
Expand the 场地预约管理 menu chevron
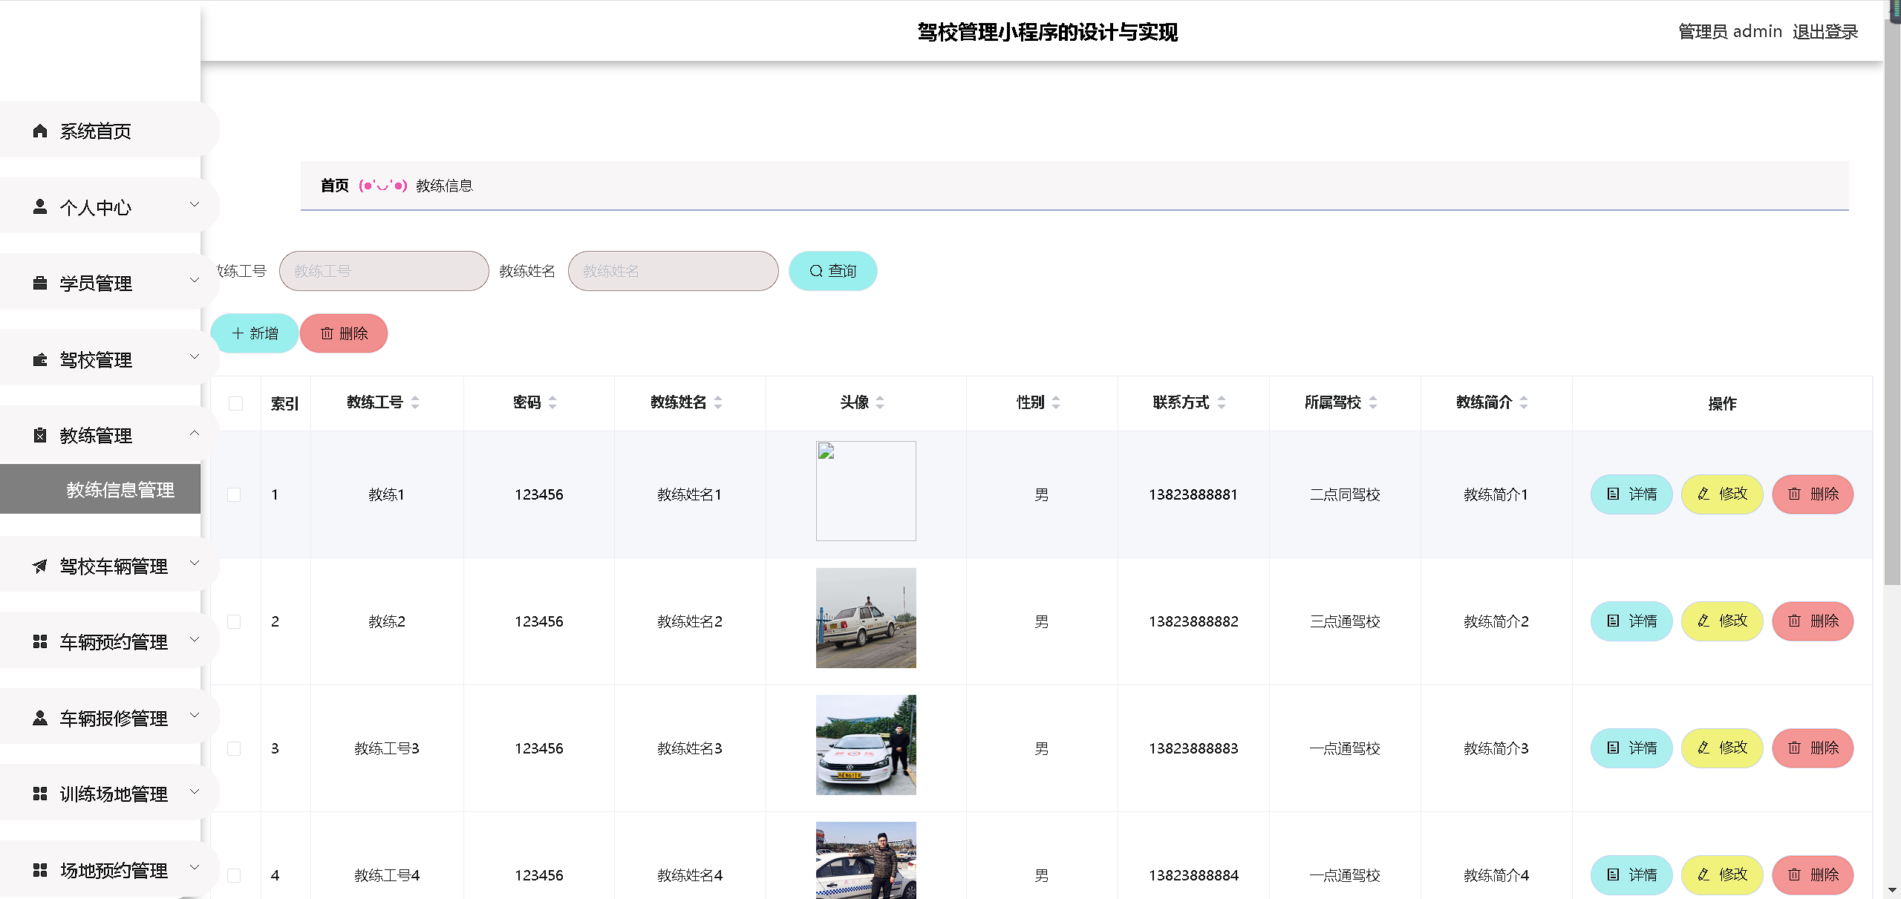195,868
